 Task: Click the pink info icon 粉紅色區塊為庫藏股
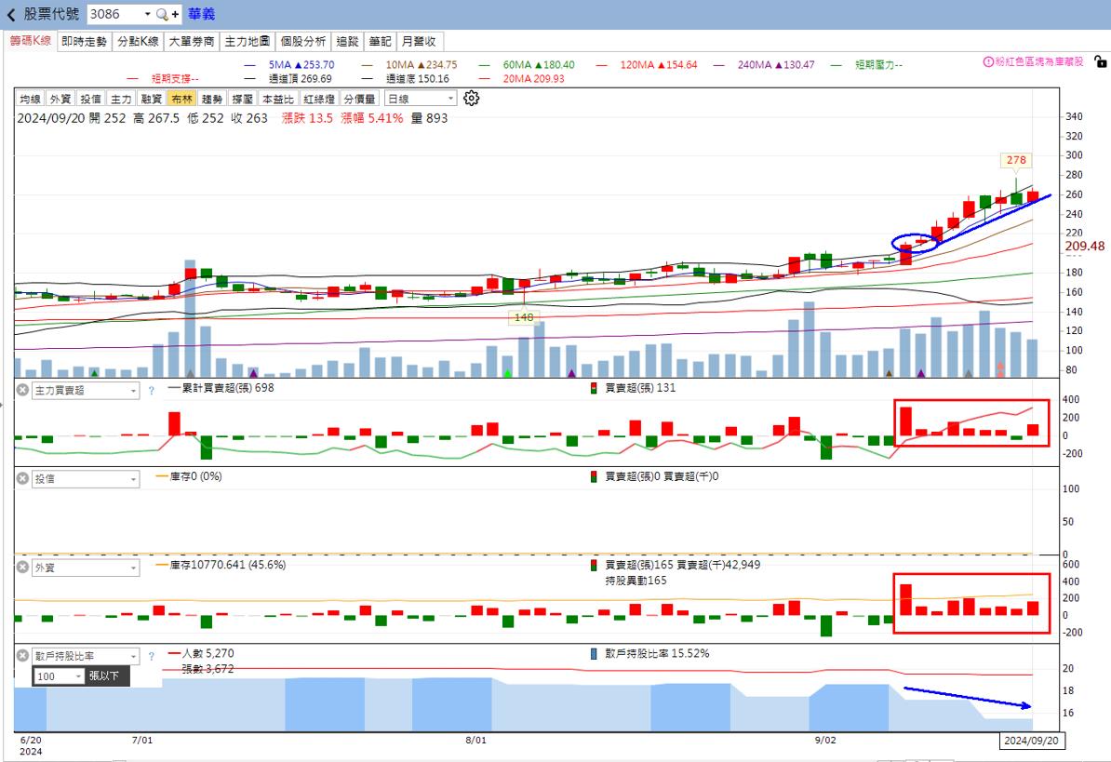[988, 61]
